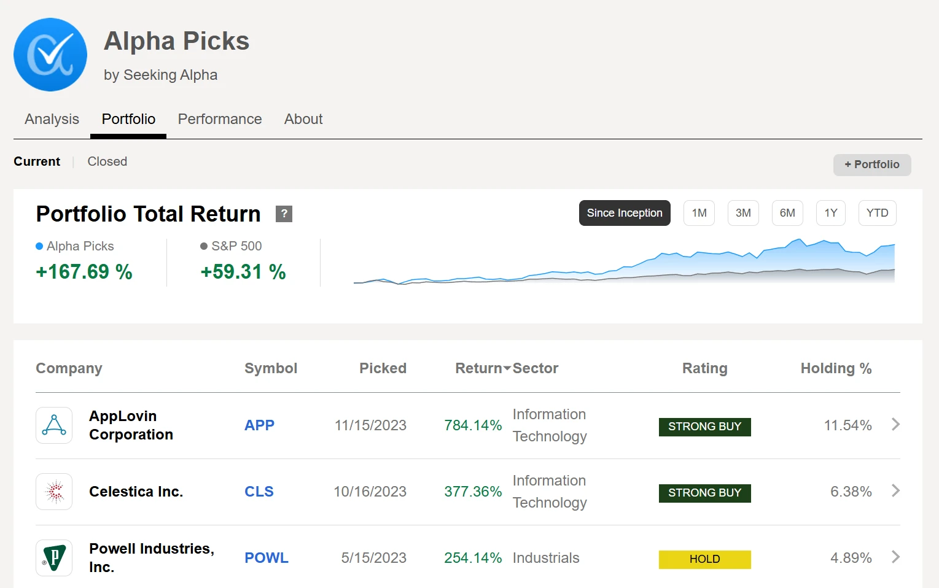Click the AppLovin STRONG BUY rating badge
This screenshot has height=588, width=939.
[705, 427]
